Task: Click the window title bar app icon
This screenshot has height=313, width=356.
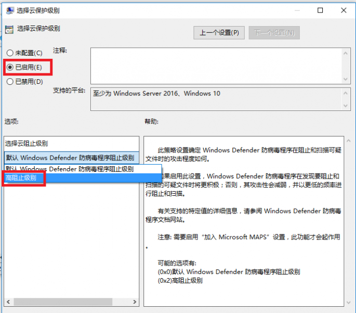Action: point(10,10)
